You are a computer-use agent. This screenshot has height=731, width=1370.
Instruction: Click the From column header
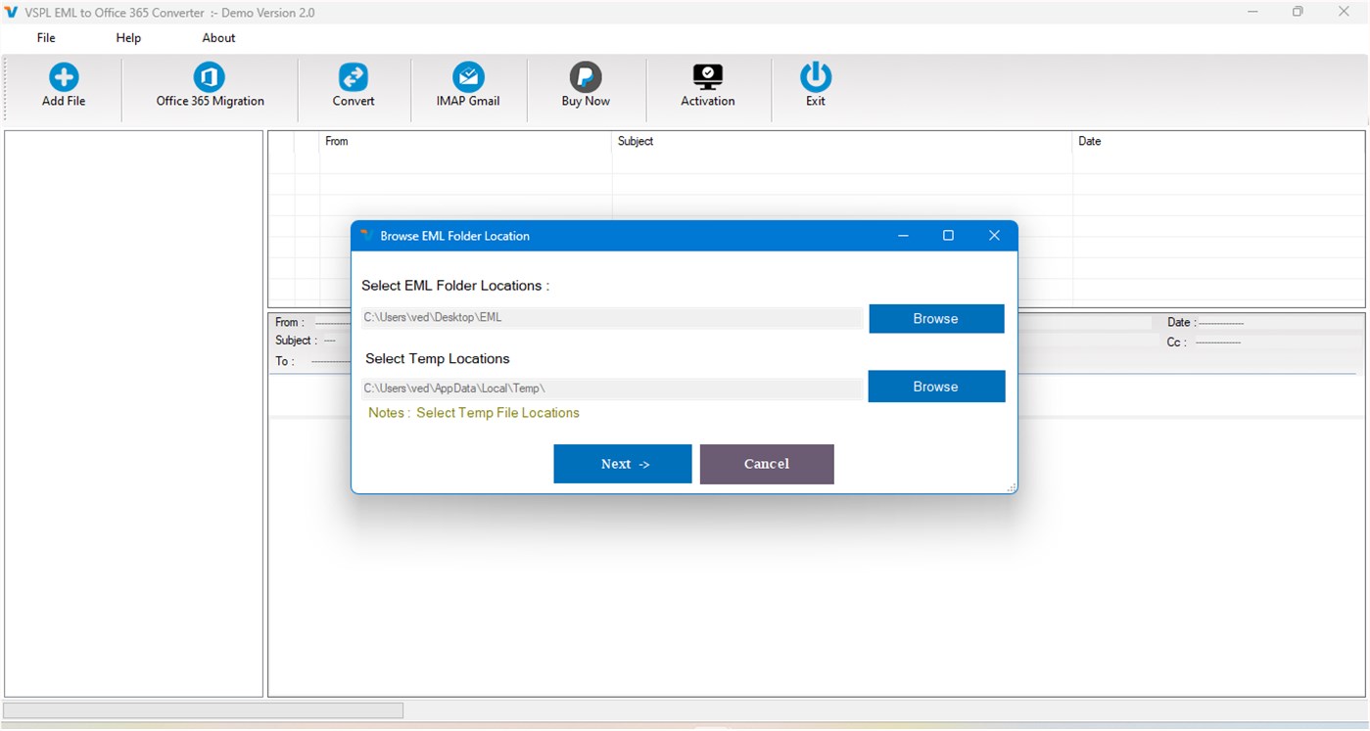tap(337, 141)
